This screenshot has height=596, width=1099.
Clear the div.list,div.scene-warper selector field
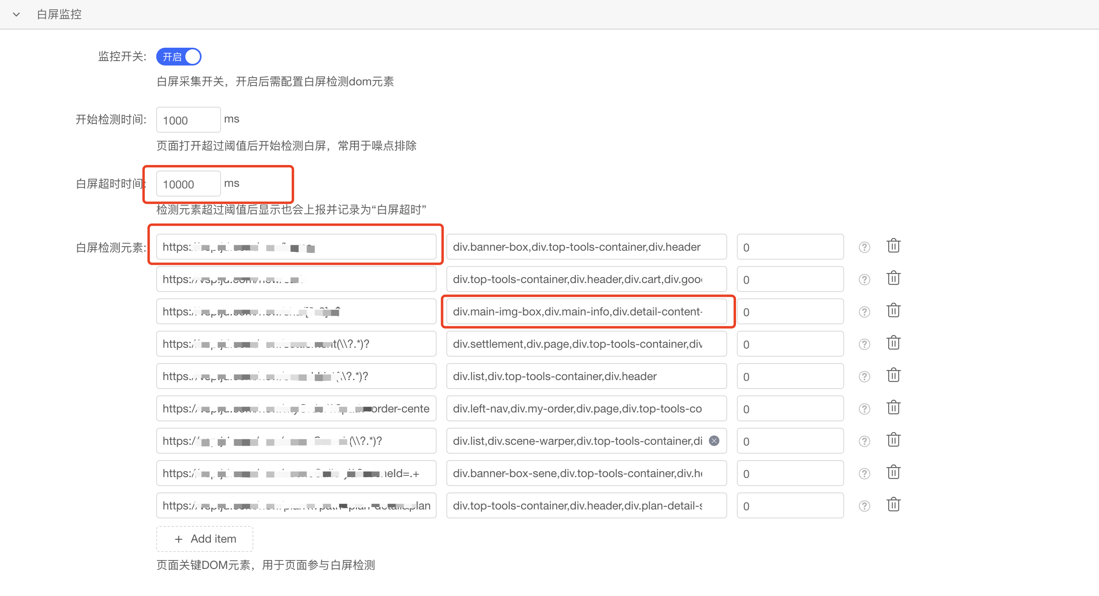click(714, 441)
